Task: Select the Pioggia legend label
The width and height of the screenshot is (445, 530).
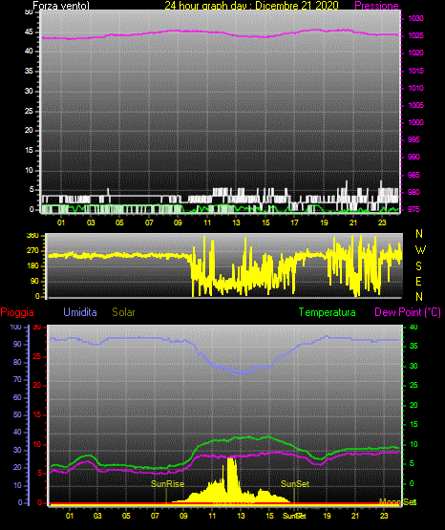Action: tap(17, 312)
